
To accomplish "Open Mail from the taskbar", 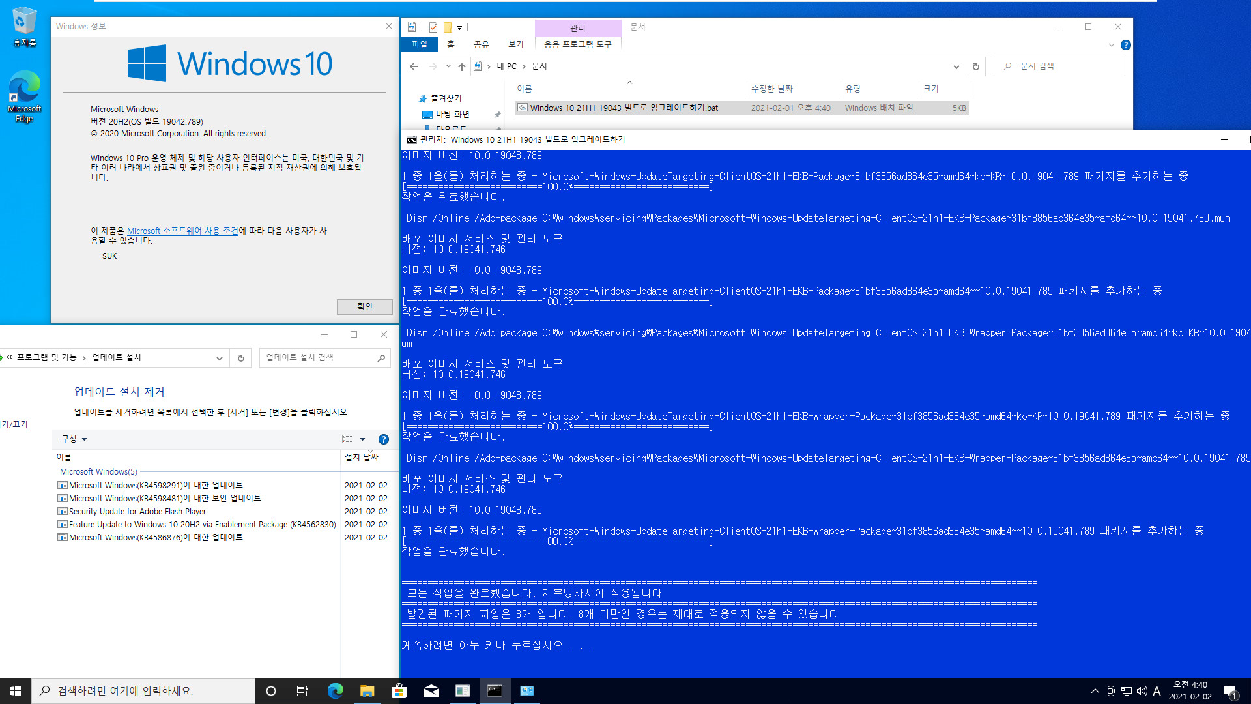I will click(431, 691).
